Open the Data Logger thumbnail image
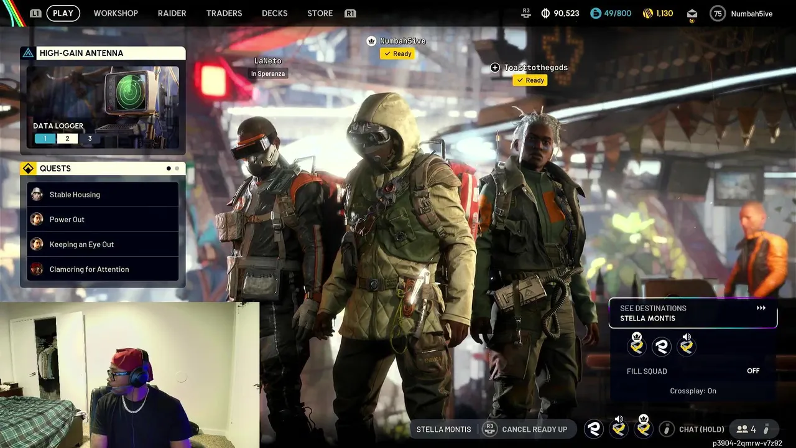Screen dimensions: 796x448 pos(103,107)
